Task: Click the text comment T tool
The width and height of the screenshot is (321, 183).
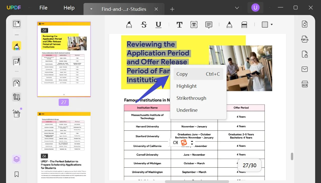Action: tap(179, 25)
